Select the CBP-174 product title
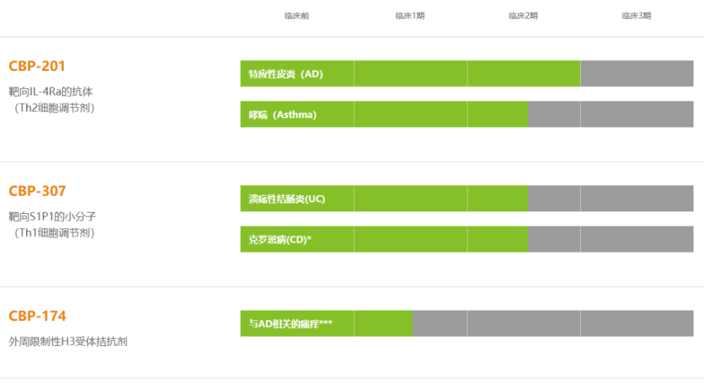Screen dimensions: 704x383 pyautogui.click(x=37, y=315)
